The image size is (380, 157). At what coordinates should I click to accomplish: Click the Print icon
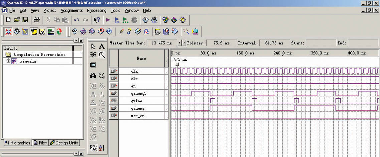click(x=37, y=20)
